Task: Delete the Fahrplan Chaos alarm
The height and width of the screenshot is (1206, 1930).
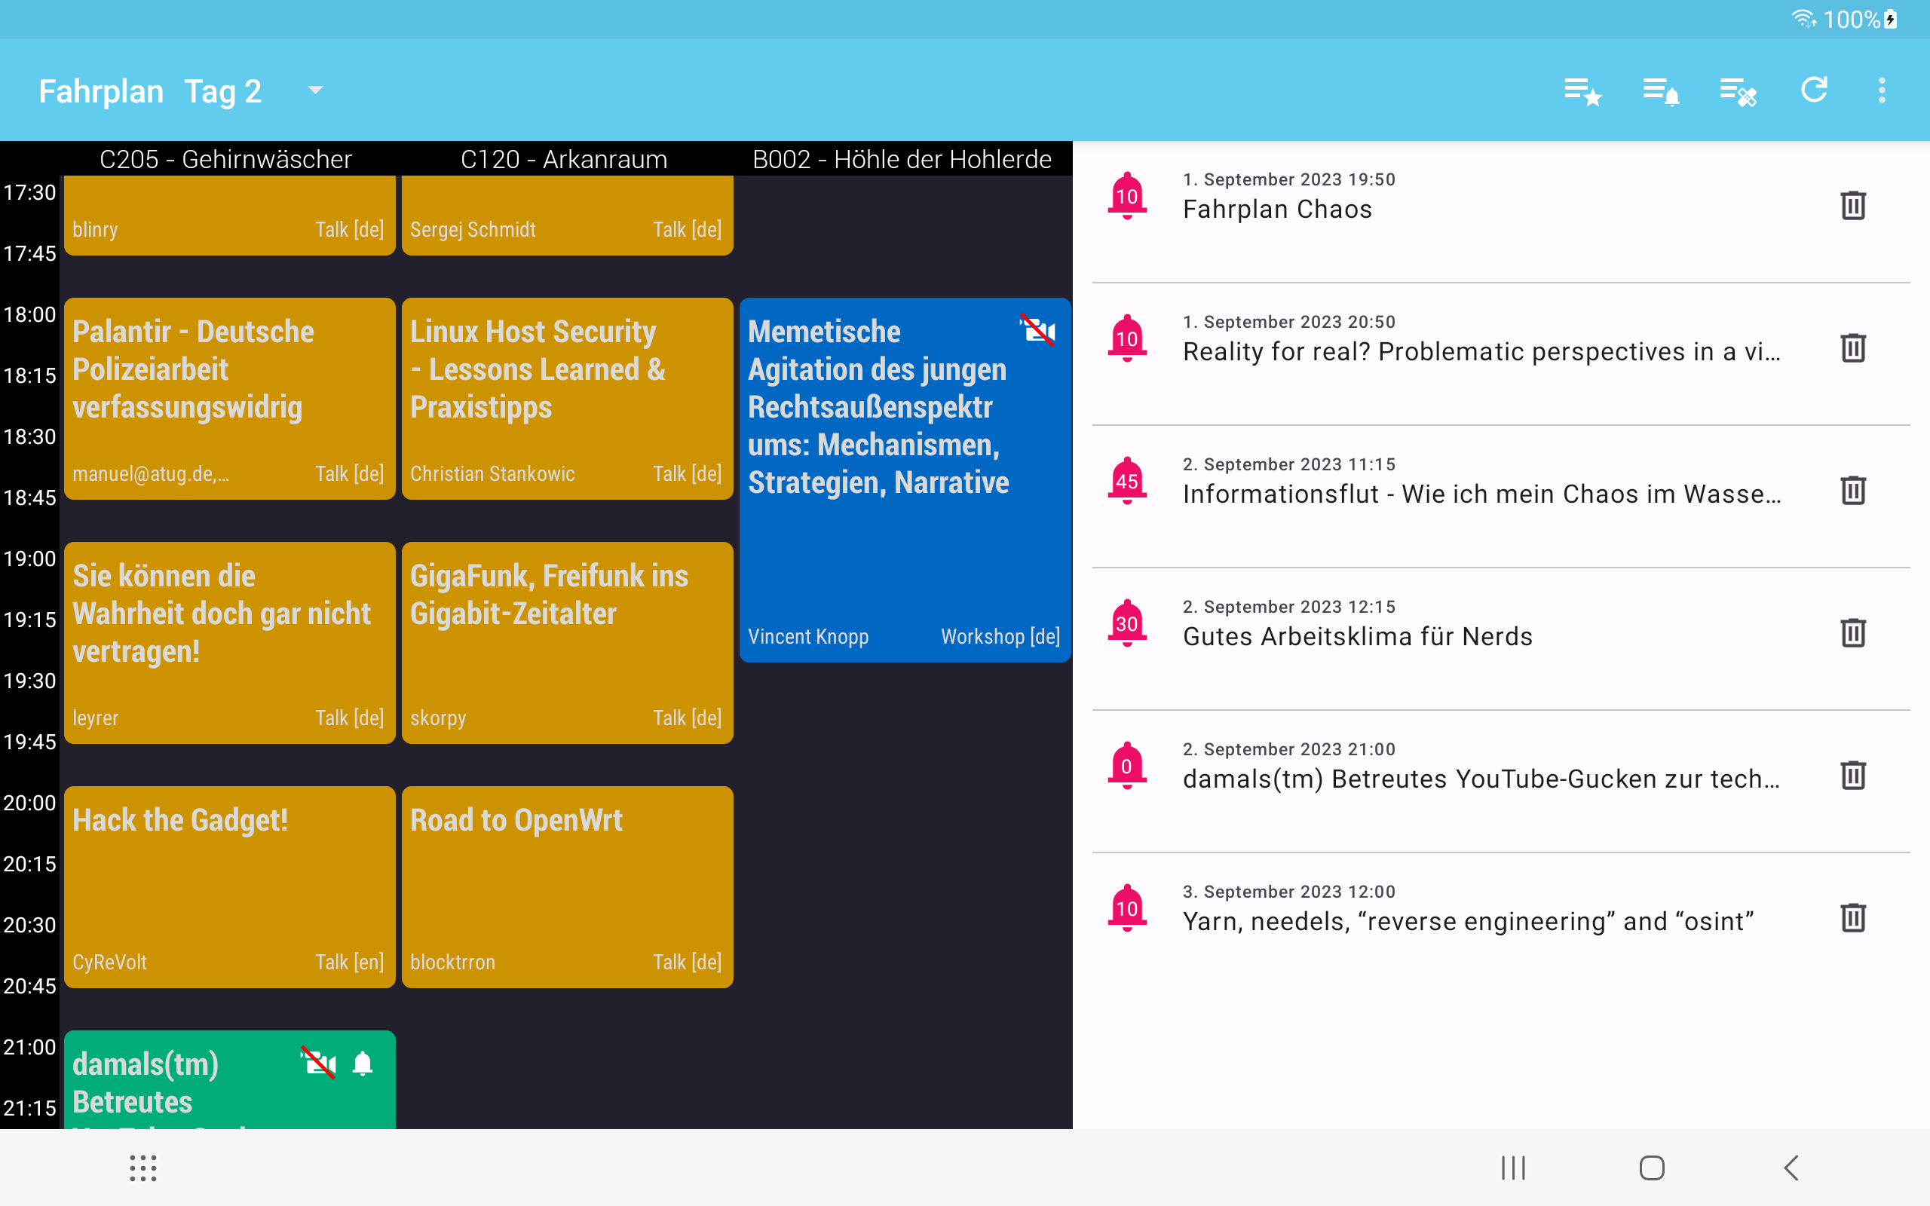Action: [x=1852, y=206]
